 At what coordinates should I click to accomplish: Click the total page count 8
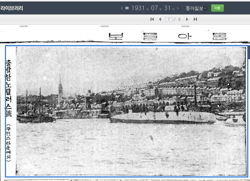tap(179, 20)
